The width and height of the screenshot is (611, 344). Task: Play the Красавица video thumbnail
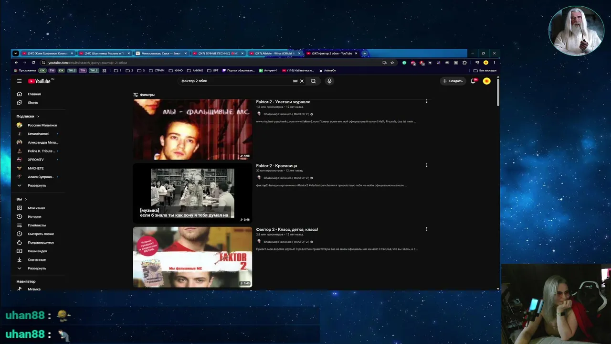pos(192,193)
